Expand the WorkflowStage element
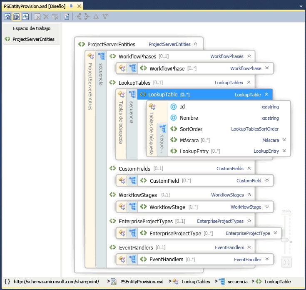306x290 pixels. point(267,207)
